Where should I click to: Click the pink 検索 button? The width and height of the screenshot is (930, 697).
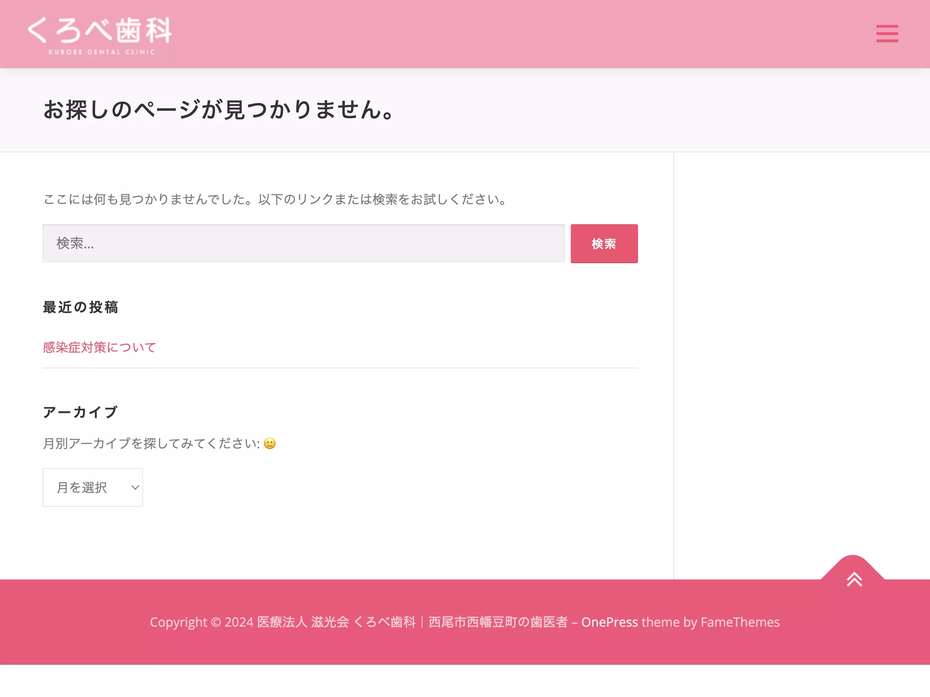click(604, 243)
